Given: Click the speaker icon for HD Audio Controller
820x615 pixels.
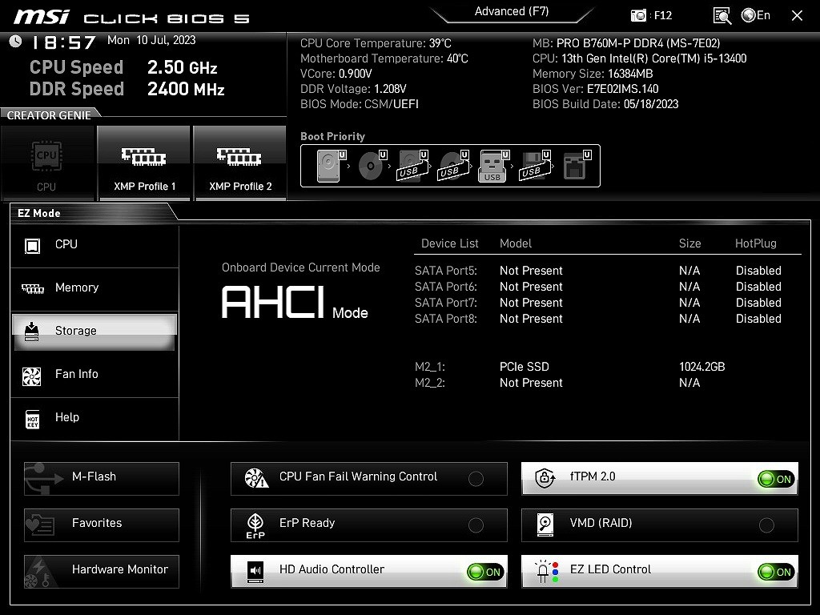Looking at the screenshot, I should click(x=255, y=571).
